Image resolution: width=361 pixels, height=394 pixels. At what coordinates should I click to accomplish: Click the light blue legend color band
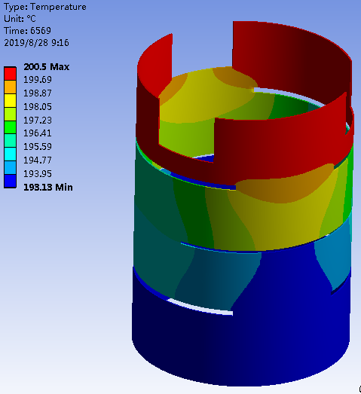point(10,167)
